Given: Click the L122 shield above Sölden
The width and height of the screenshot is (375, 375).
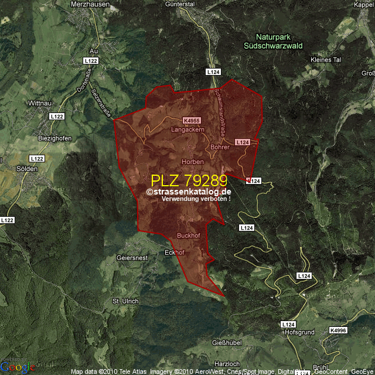Looking at the screenshot, I should [36, 159].
